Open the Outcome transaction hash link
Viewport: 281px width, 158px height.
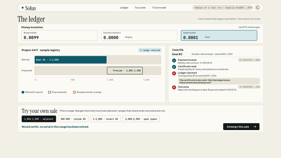click(x=249, y=87)
